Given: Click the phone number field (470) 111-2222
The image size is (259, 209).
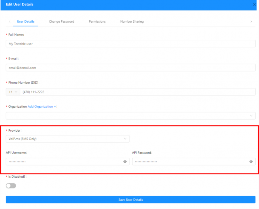Looking at the screenshot, I should click(138, 92).
